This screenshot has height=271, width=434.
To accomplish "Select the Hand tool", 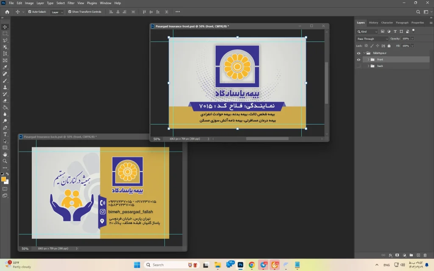I will click(5, 155).
